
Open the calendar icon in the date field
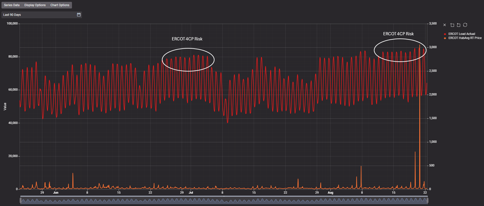(79, 15)
